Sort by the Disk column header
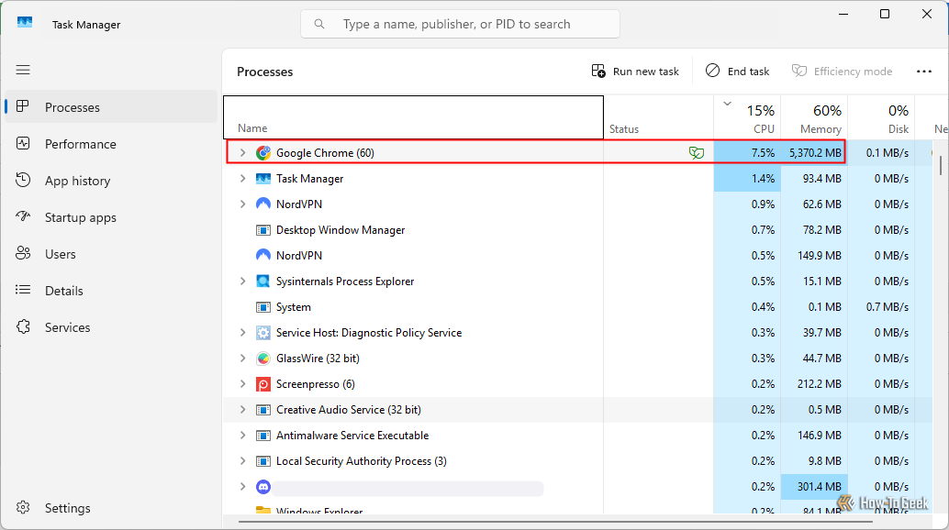Viewport: 949px width, 530px height. 881,117
